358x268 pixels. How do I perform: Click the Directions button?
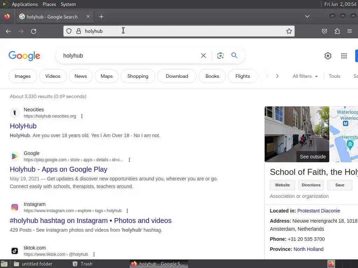[311, 185]
